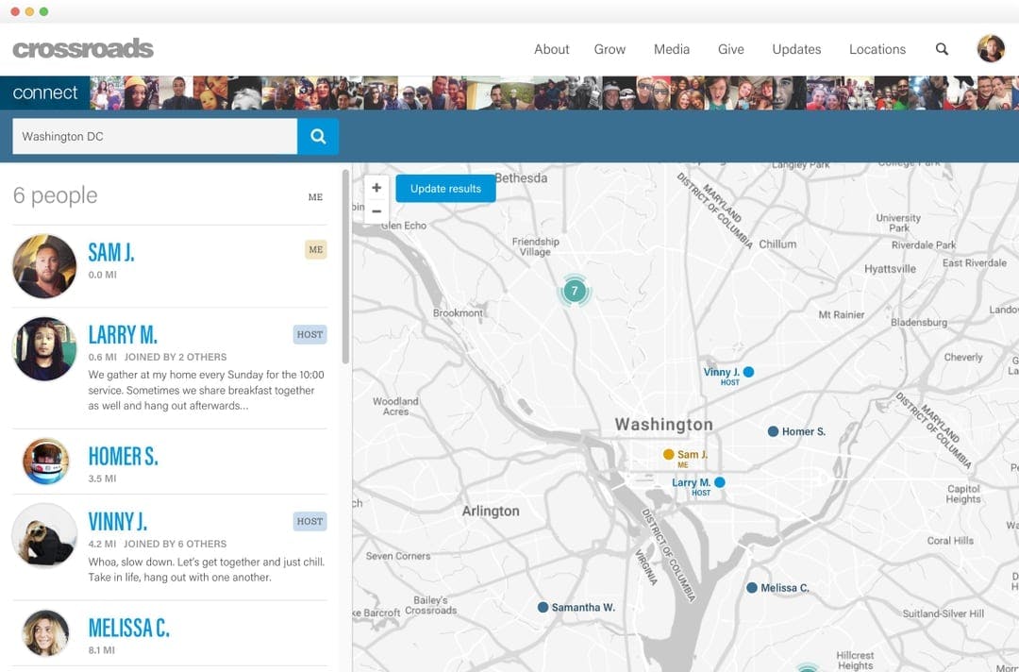Open Larry M. name link
This screenshot has height=672, width=1019.
coord(123,335)
